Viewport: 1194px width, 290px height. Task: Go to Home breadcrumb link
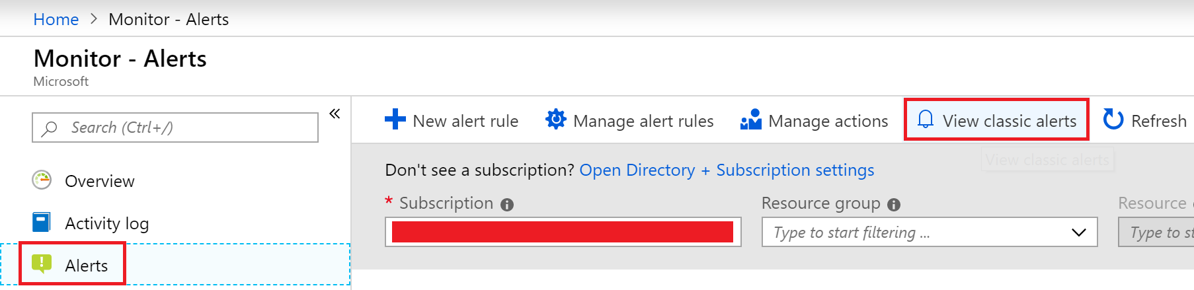pos(56,19)
